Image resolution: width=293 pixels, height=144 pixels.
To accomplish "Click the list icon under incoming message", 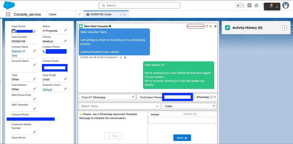I will [121, 57].
